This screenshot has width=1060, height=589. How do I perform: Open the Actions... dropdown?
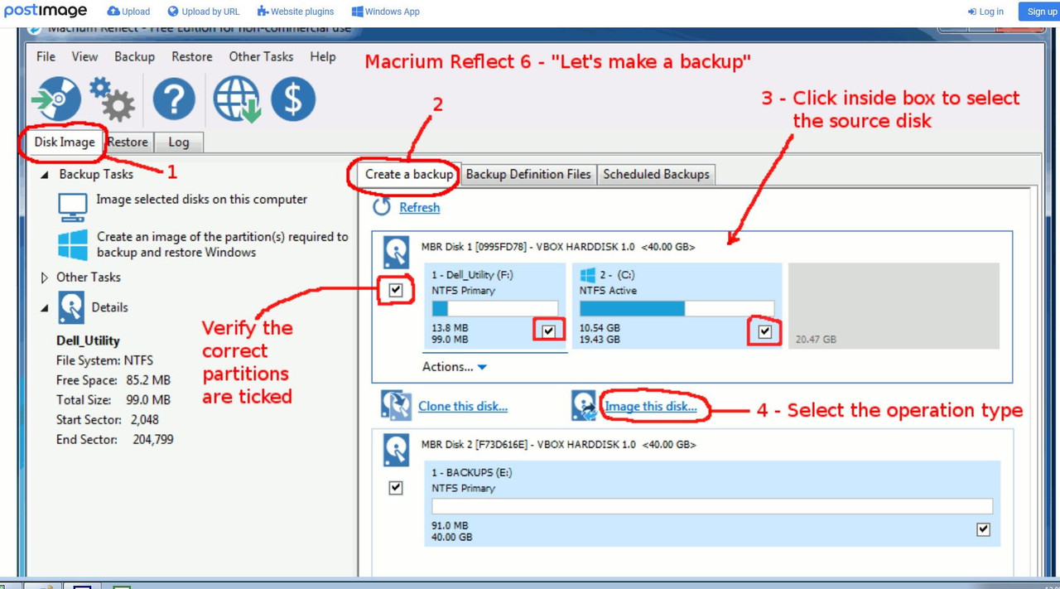[455, 366]
